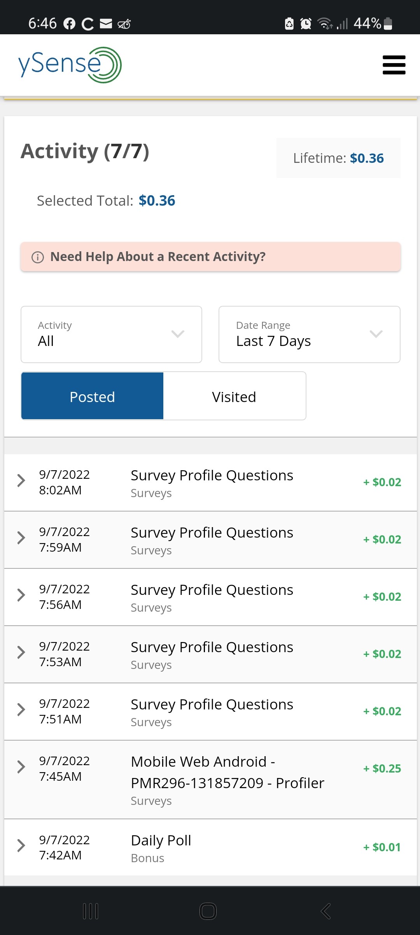The height and width of the screenshot is (935, 420).
Task: Tap Android recent apps button
Action: (x=91, y=911)
